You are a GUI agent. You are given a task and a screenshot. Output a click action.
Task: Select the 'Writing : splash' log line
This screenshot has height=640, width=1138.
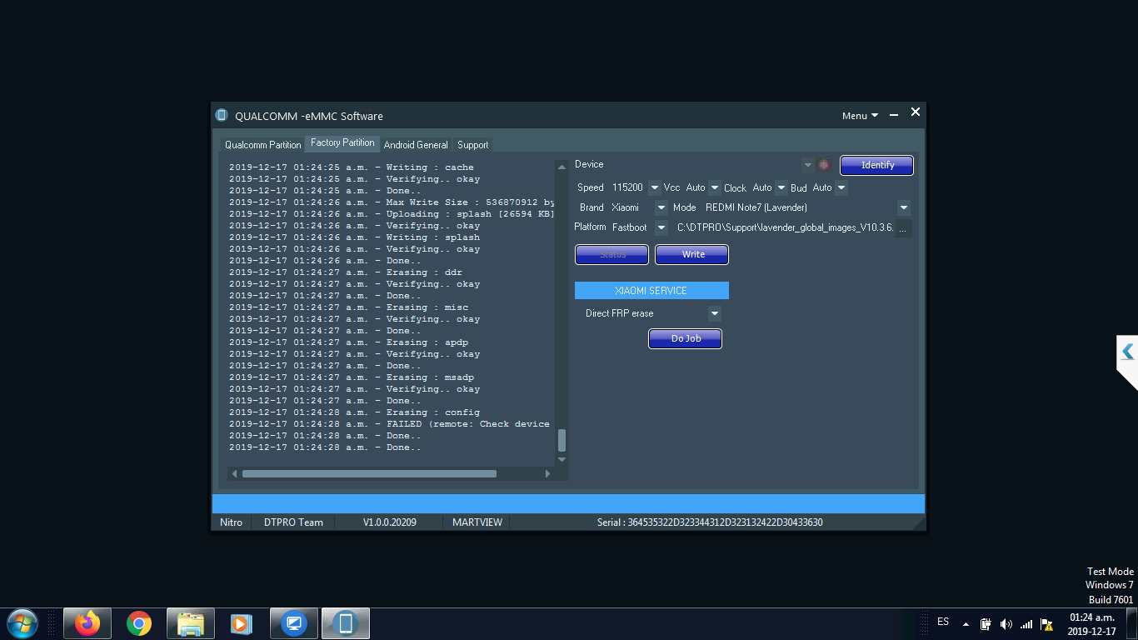tap(355, 237)
